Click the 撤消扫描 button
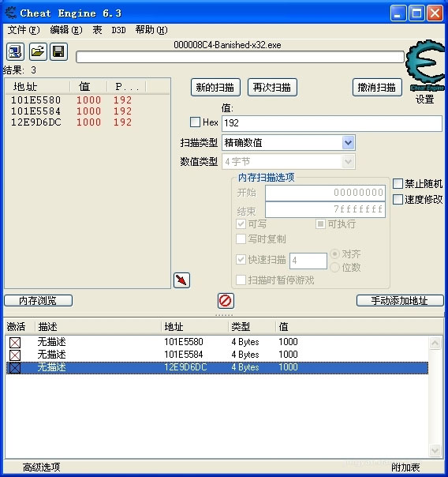Screen dimensions: 448x477 377,88
